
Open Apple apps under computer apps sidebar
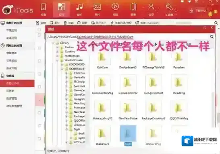point(12,30)
